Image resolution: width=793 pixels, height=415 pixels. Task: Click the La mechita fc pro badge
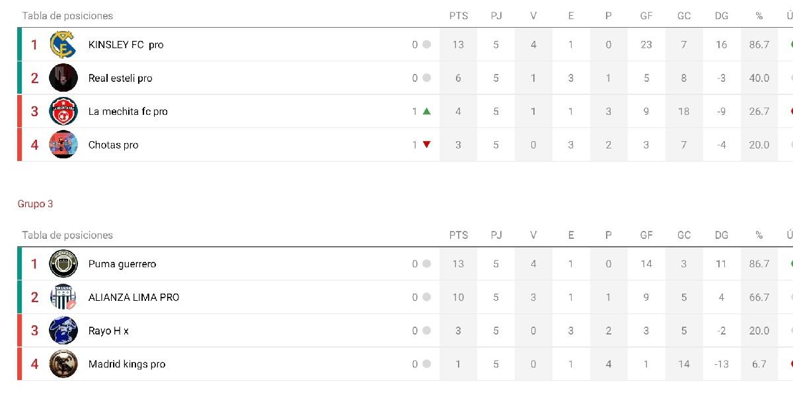(63, 112)
